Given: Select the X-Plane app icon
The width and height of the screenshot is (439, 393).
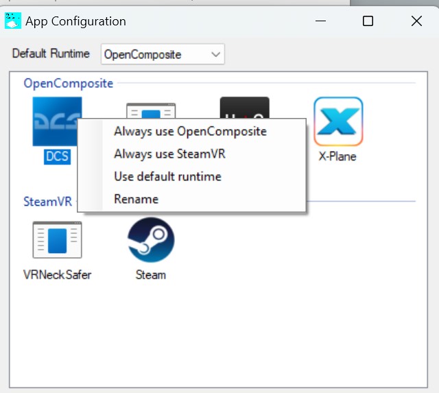Looking at the screenshot, I should click(338, 121).
